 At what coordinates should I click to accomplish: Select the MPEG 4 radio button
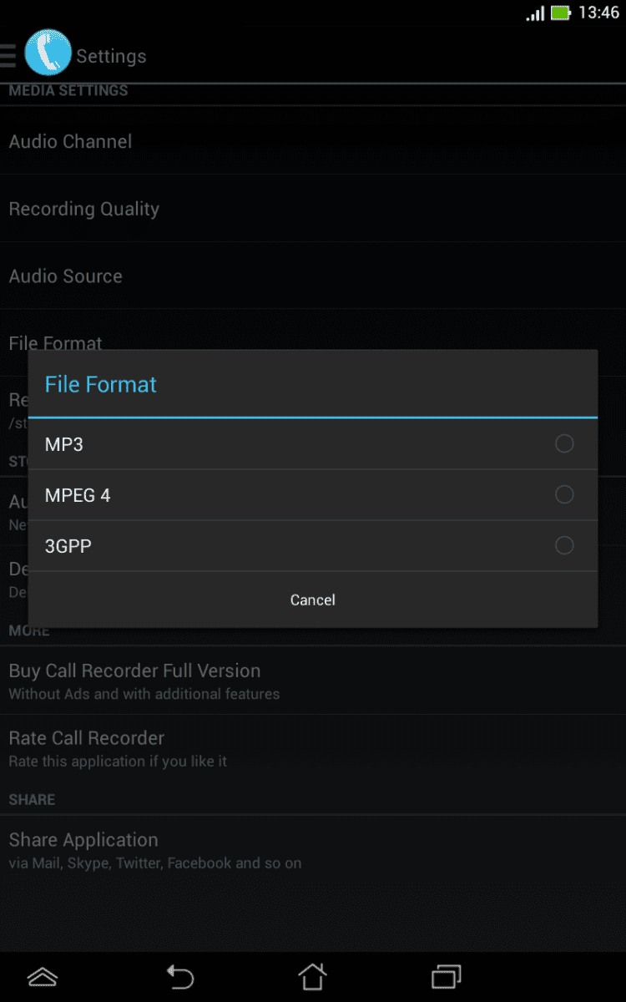coord(564,495)
